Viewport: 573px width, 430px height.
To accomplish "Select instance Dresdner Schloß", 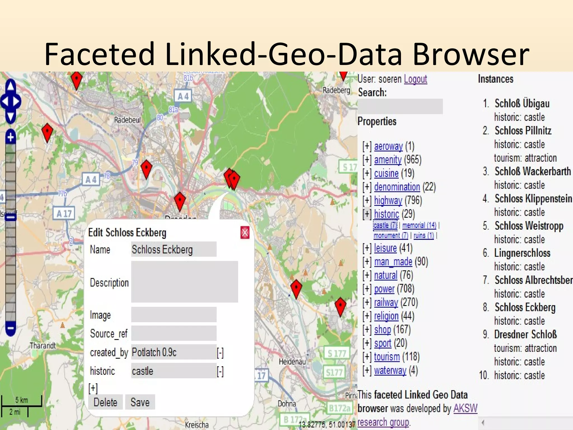I will 525,335.
